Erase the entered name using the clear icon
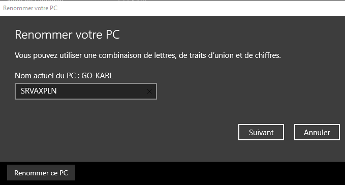The image size is (345, 185). [x=149, y=91]
